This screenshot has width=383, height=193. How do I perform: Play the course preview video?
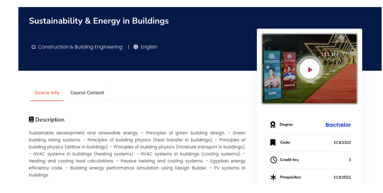(310, 69)
